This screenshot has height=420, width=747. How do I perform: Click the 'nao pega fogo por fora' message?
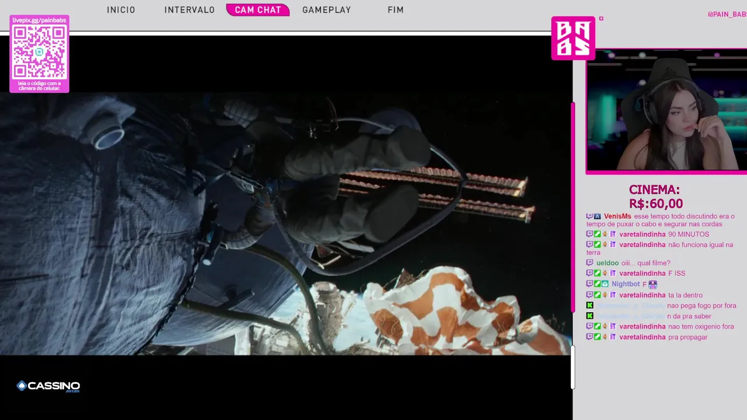[701, 306]
